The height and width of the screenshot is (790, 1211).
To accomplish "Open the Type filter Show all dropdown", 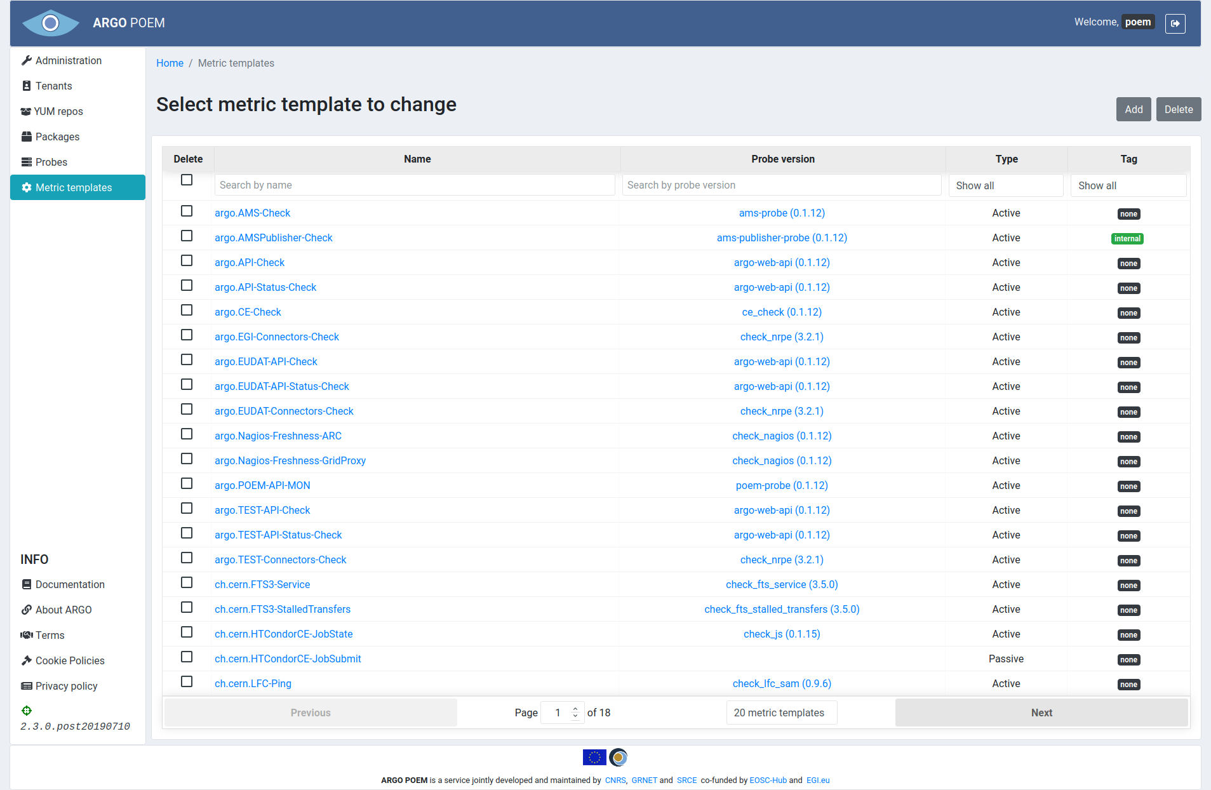I will click(x=1006, y=185).
